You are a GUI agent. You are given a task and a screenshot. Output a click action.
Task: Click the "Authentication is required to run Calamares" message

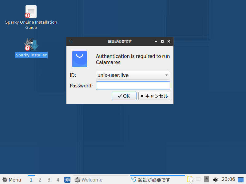[133, 59]
